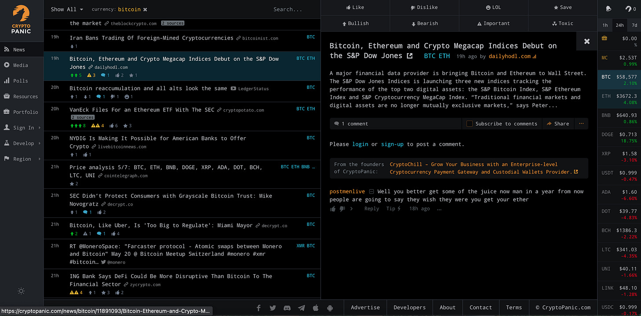This screenshot has height=316, width=641.
Task: Click the Facebook icon in footer
Action: coord(258,308)
